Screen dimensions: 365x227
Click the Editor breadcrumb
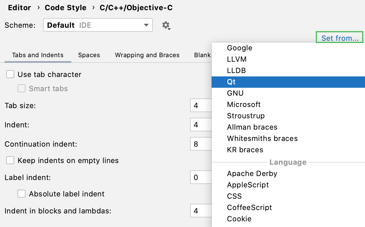pyautogui.click(x=20, y=8)
